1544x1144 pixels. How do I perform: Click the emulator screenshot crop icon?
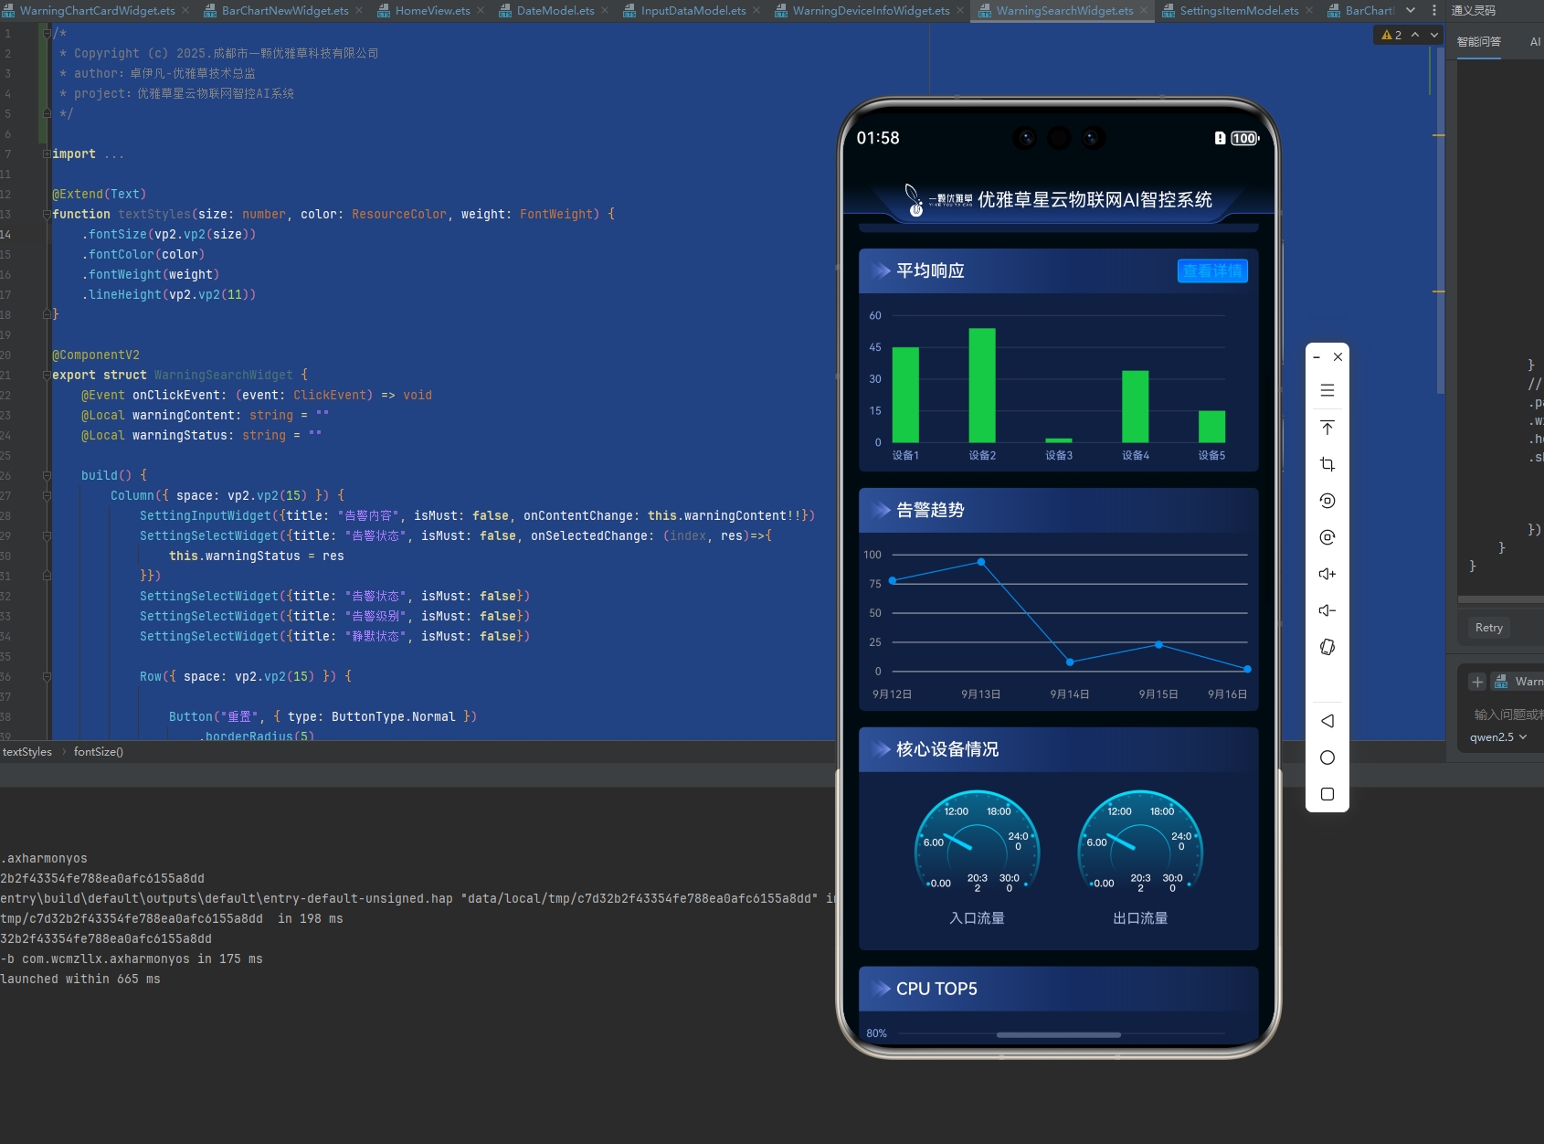coord(1327,464)
